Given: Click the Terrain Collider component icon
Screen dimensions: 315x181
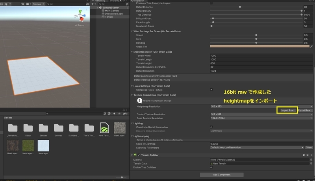Looking at the screenshot, I should coord(135,155).
